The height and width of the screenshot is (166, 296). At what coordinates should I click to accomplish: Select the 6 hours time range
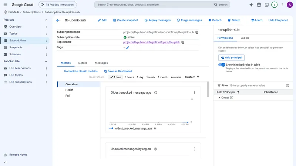click(129, 77)
